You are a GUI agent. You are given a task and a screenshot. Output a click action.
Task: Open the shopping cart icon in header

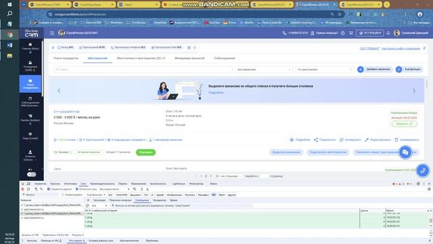pos(350,33)
